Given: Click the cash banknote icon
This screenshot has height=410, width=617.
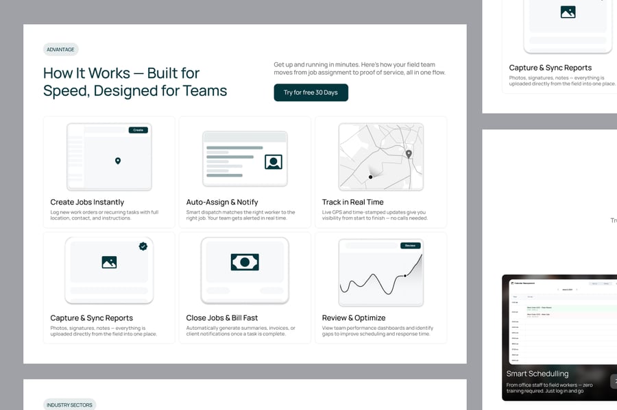Looking at the screenshot, I should tap(245, 262).
